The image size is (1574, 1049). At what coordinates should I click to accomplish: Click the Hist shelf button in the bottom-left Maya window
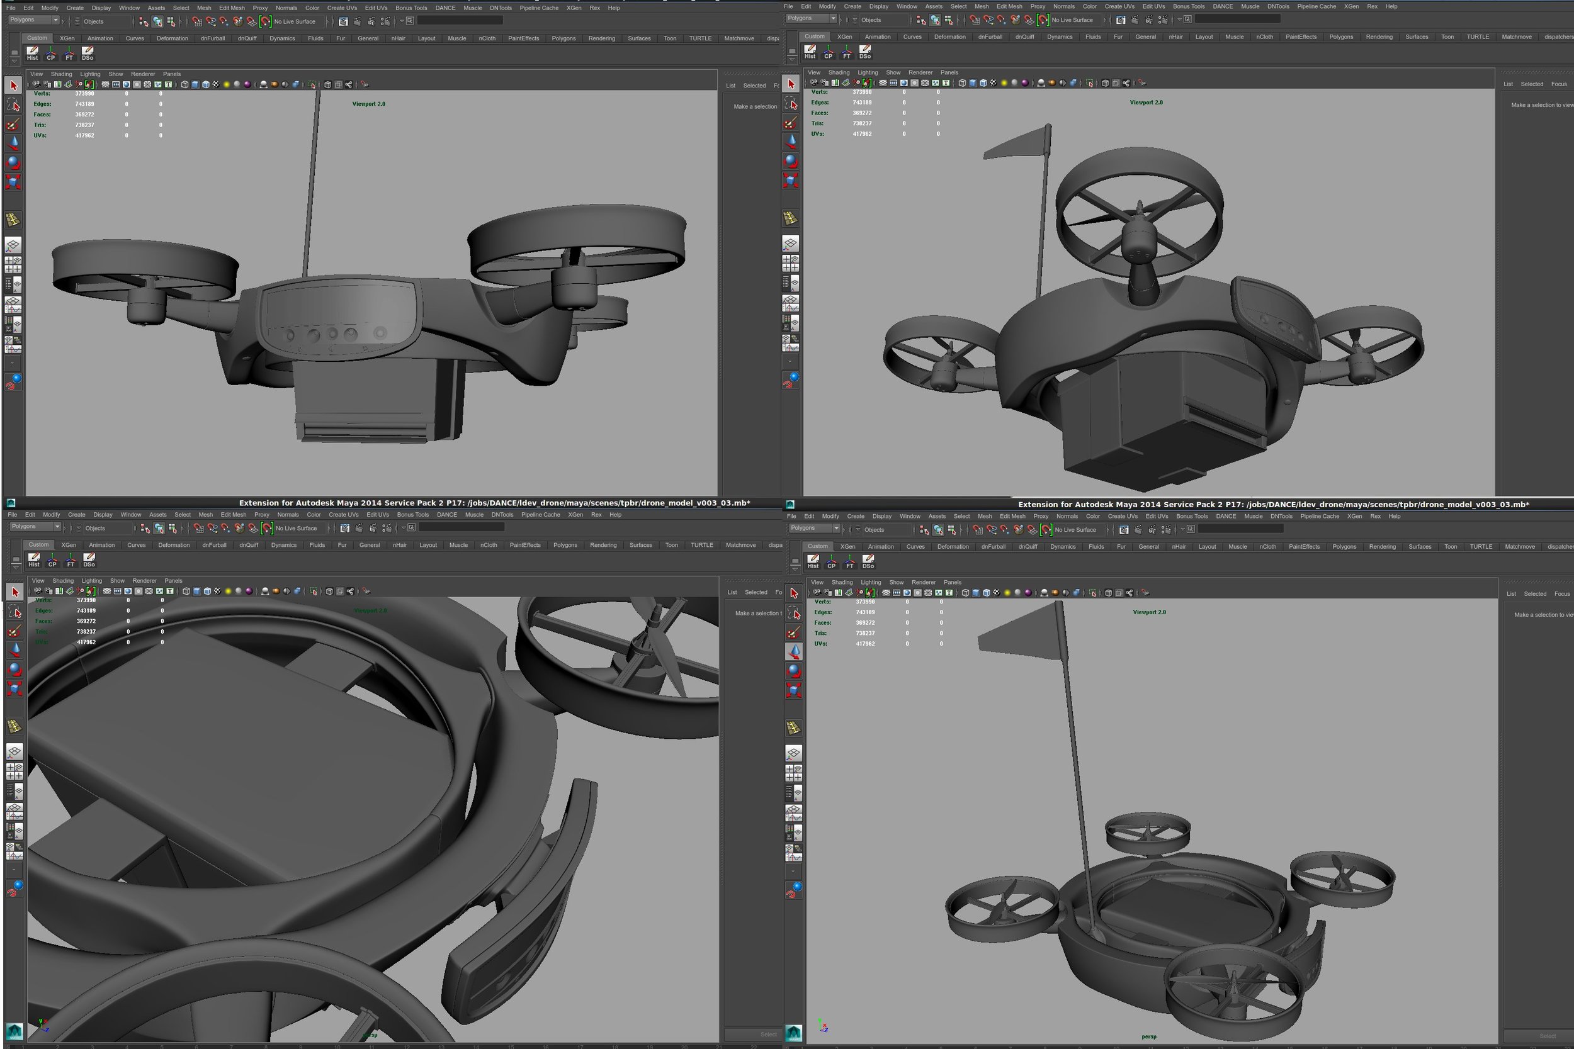pos(33,559)
